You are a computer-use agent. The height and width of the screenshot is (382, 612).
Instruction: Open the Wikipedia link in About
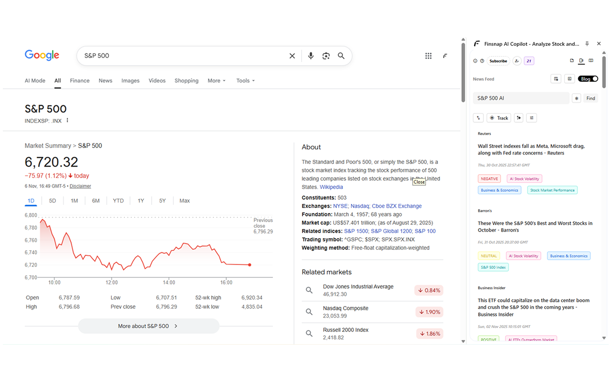pos(331,187)
